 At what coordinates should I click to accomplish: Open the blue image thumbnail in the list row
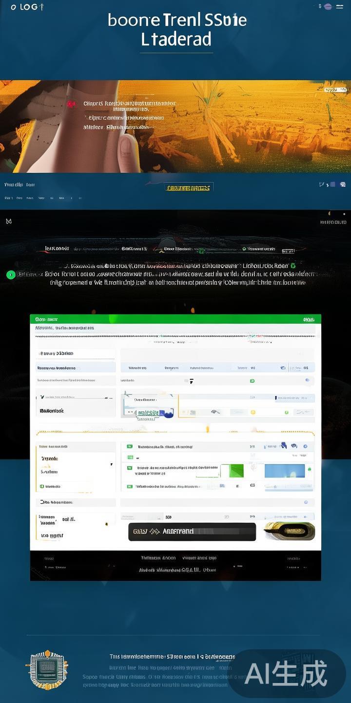pyautogui.click(x=284, y=471)
